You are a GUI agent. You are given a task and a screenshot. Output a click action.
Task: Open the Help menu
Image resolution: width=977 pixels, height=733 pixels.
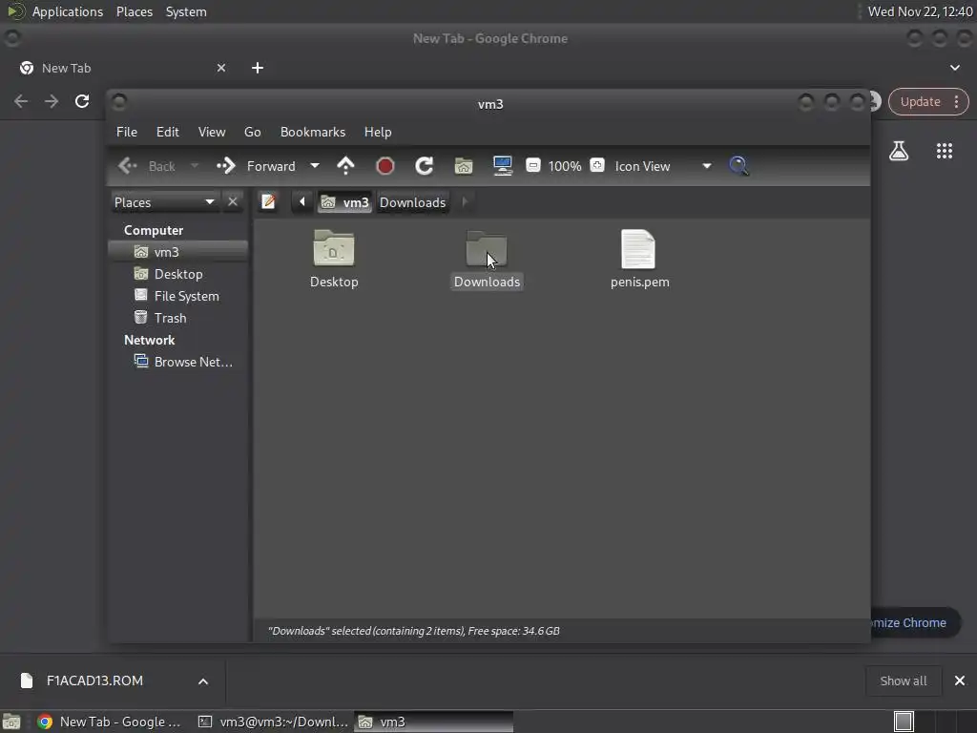(378, 132)
